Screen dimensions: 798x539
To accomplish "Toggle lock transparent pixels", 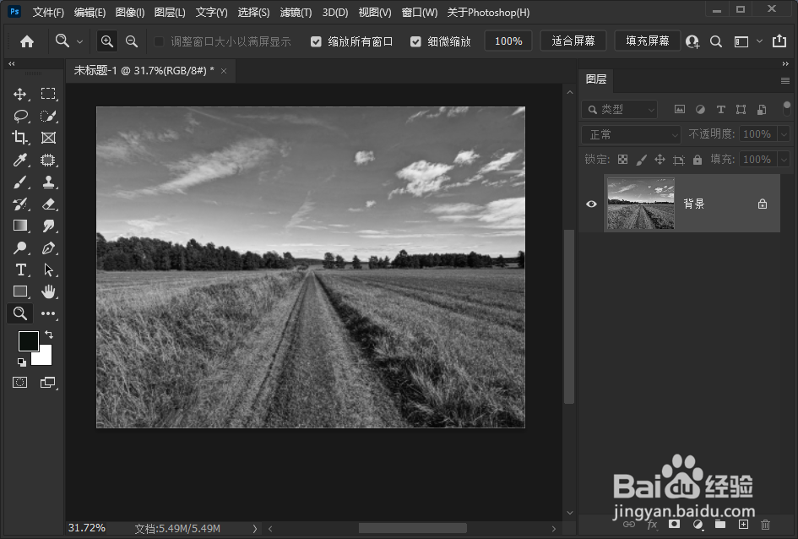I will coord(623,160).
